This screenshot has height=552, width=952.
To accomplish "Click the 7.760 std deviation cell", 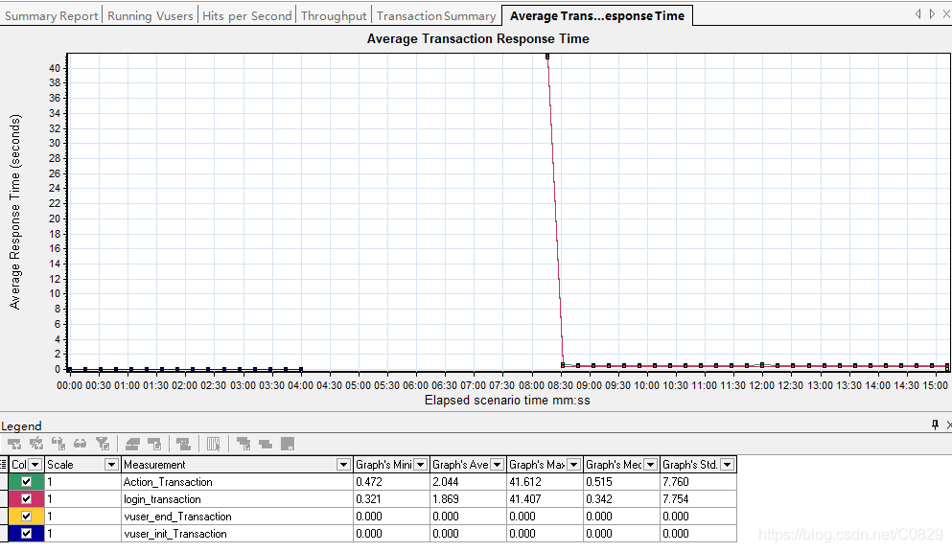I will coord(698,482).
